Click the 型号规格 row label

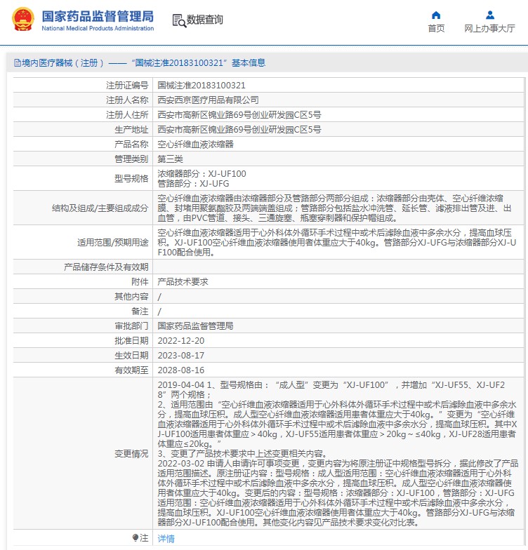click(x=131, y=178)
